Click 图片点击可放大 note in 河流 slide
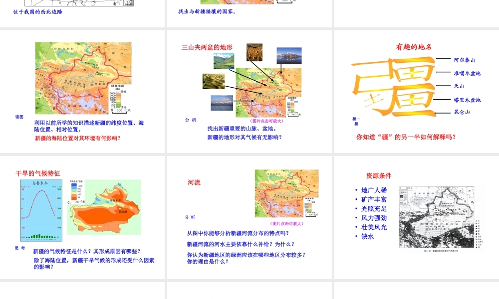The image size is (499, 299). point(287,224)
